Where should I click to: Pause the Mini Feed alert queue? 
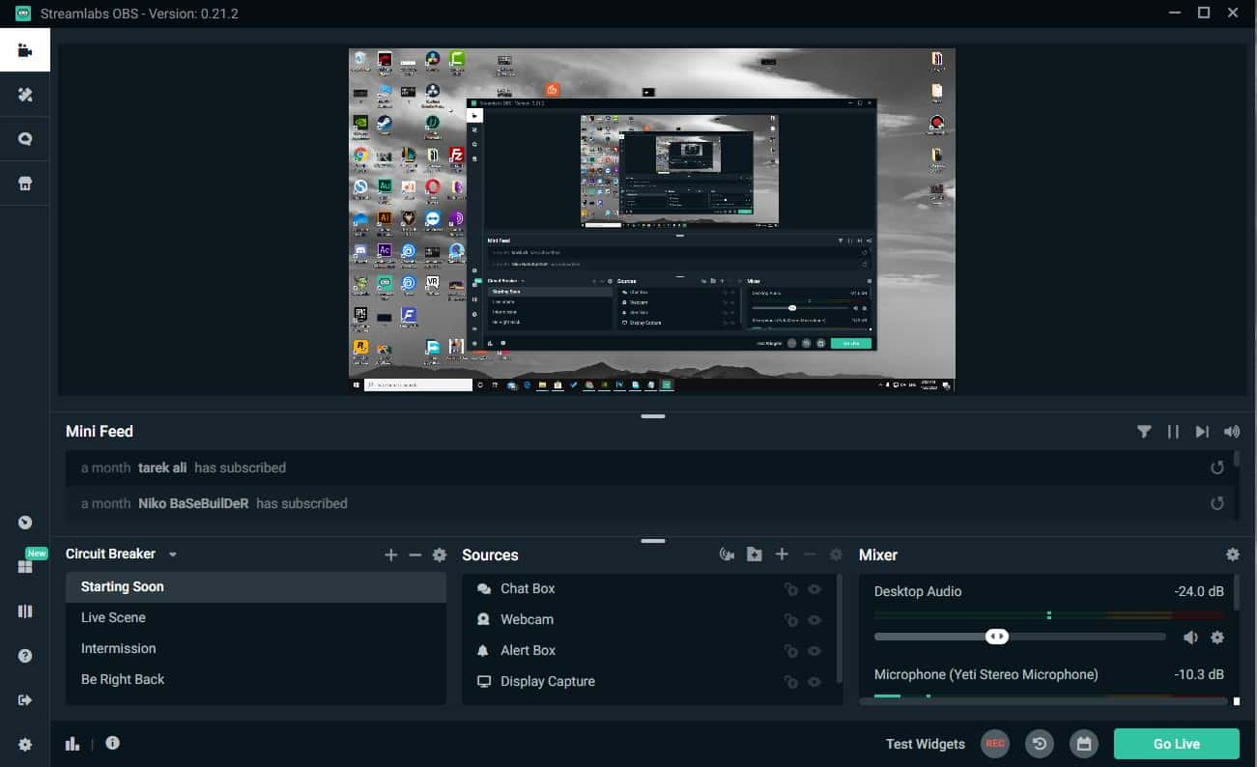tap(1173, 432)
